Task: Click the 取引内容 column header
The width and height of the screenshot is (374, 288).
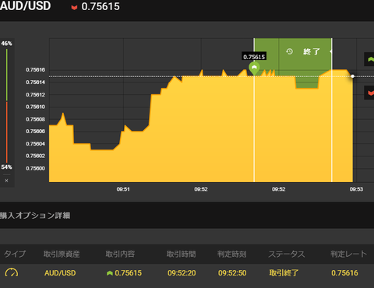Action: (x=120, y=254)
